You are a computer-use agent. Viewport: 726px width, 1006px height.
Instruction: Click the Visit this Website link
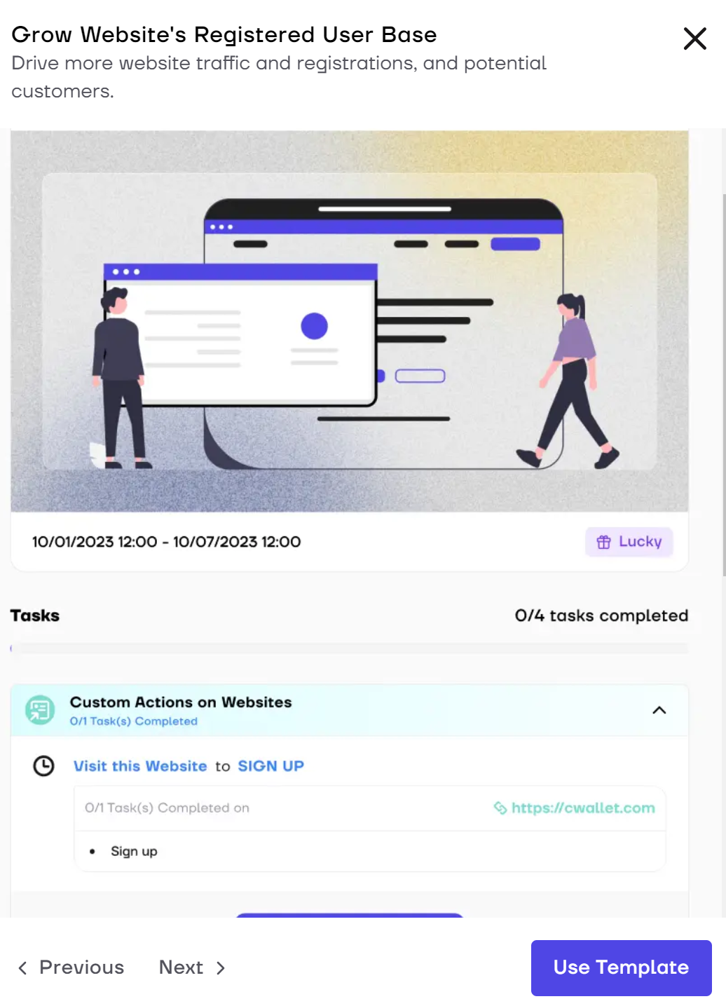[140, 766]
